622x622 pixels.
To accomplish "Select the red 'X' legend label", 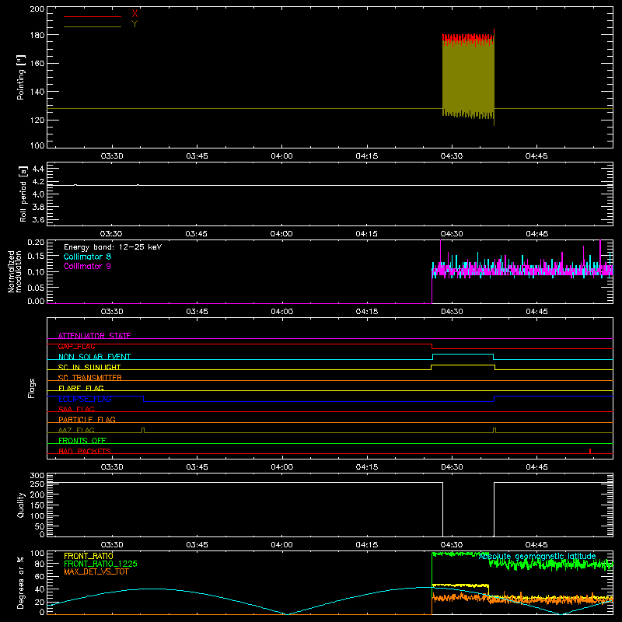I will [135, 14].
